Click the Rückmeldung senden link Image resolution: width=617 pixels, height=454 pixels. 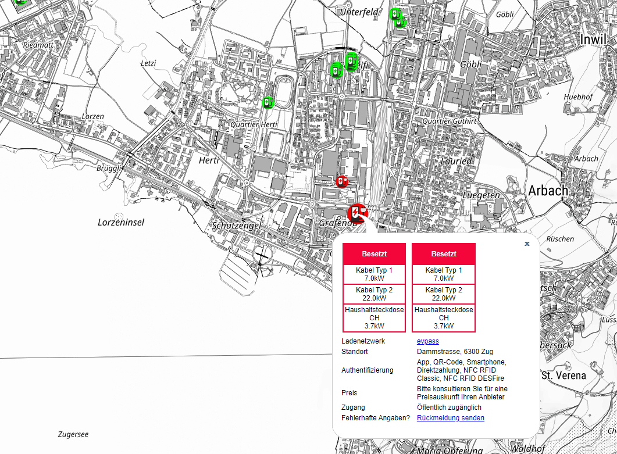[450, 418]
